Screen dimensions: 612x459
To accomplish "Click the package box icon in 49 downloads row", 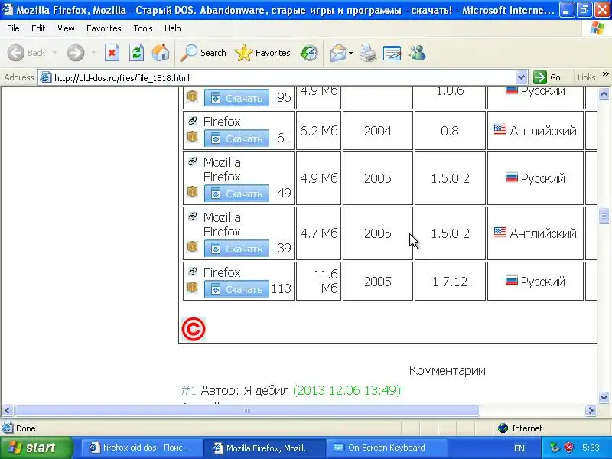I will [x=192, y=192].
